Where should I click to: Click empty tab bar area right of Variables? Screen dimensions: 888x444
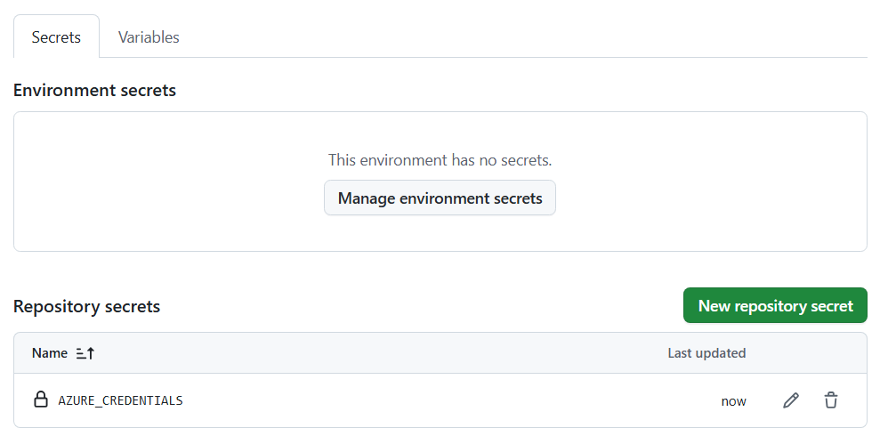pyautogui.click(x=534, y=37)
